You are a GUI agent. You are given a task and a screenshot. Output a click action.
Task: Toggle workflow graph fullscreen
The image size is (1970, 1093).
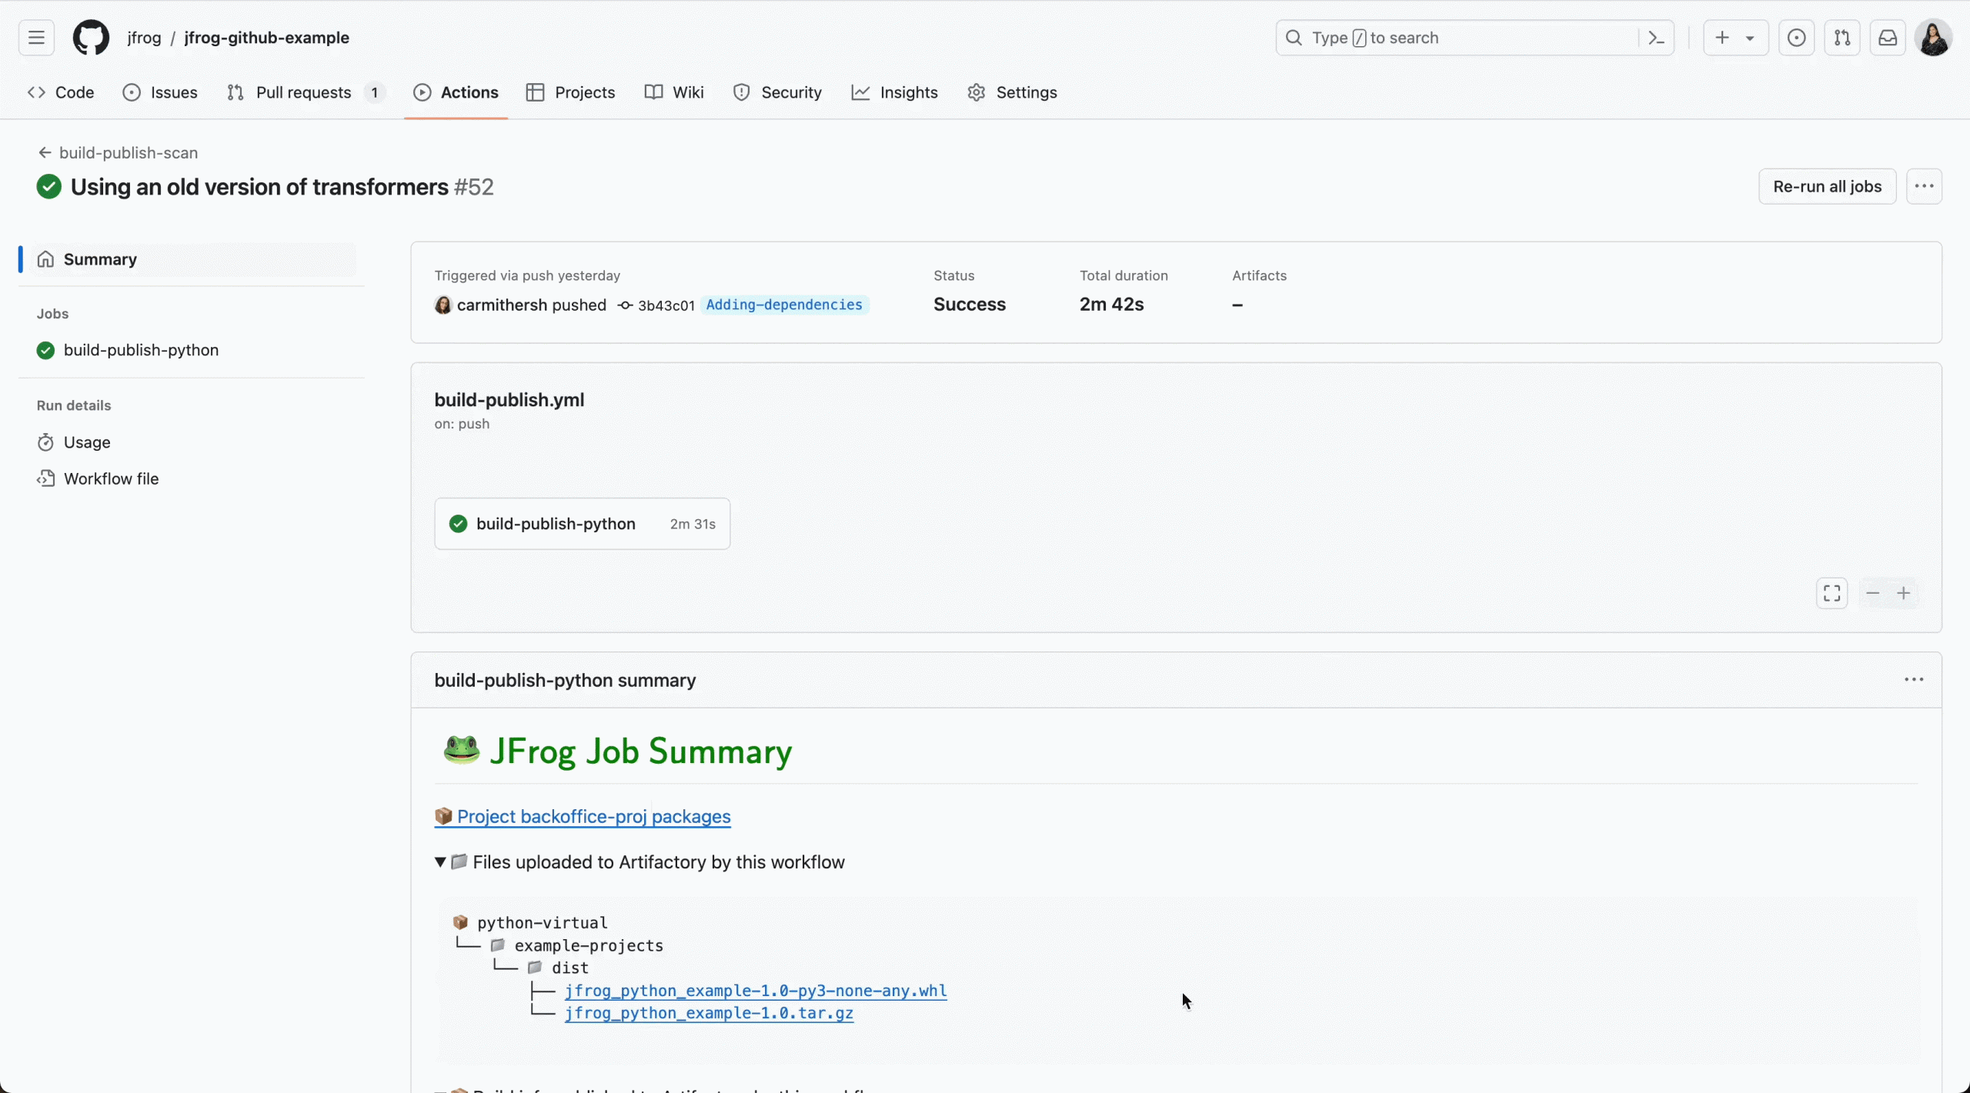1832,593
